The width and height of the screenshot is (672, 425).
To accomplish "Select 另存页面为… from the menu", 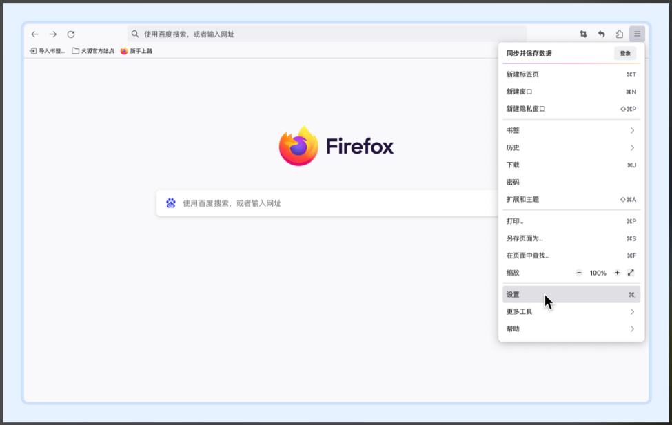I will (571, 238).
